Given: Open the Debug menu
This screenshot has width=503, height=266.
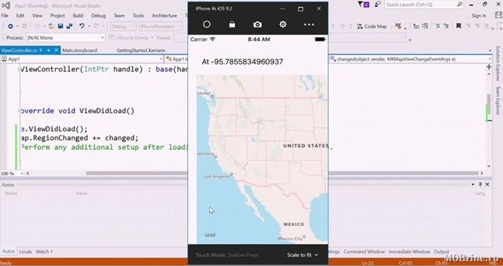Looking at the screenshot, I should tap(98, 15).
